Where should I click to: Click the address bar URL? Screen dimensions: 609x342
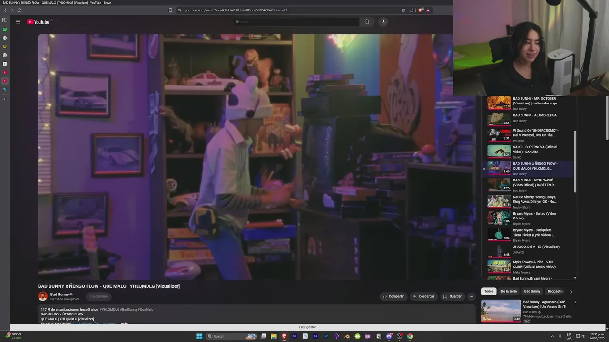point(236,10)
